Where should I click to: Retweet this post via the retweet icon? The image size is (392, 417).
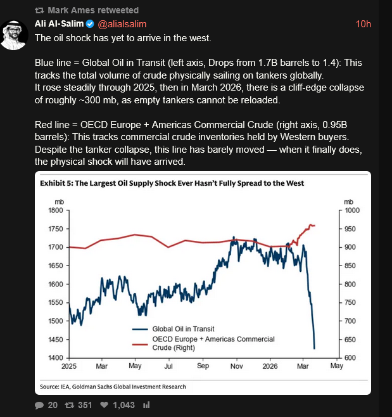point(70,405)
